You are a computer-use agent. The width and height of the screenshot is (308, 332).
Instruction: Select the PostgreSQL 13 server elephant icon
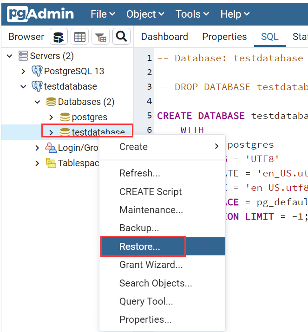[37, 71]
